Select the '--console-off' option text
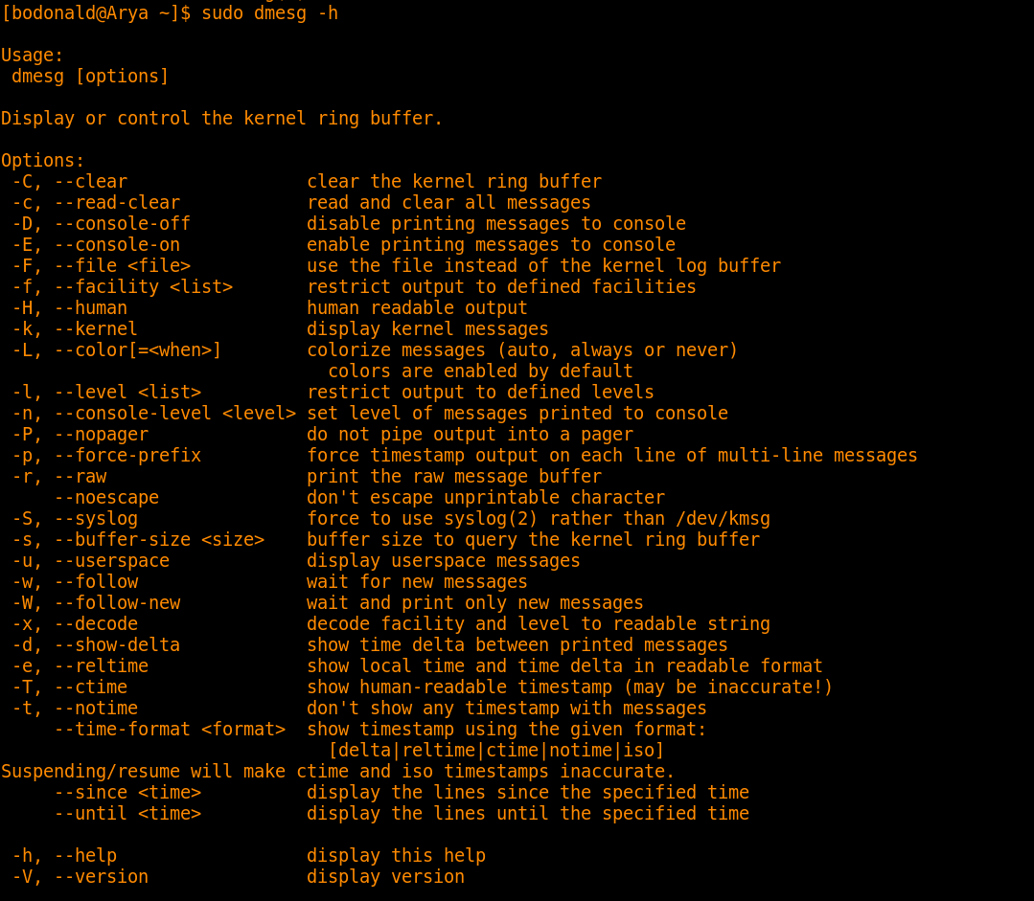Screen dimensions: 1034x901 123,223
